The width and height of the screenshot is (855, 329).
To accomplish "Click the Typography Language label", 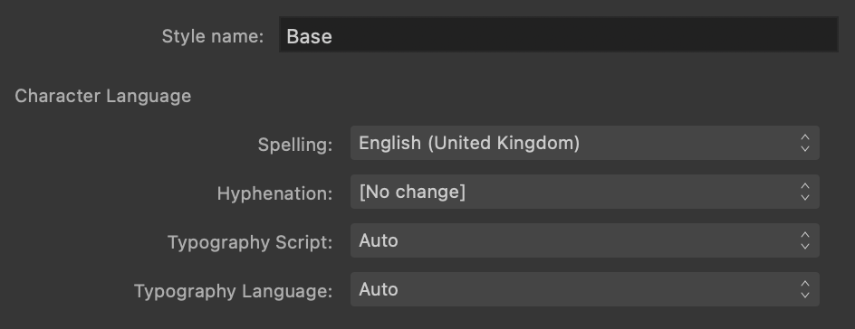I will (x=234, y=291).
